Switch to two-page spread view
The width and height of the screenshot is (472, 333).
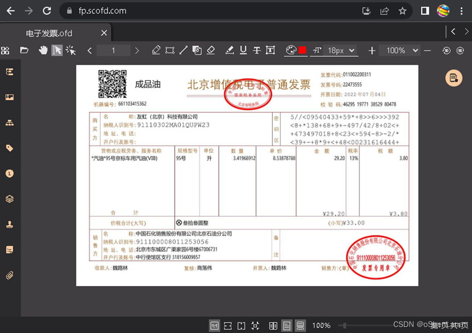[x=273, y=325]
